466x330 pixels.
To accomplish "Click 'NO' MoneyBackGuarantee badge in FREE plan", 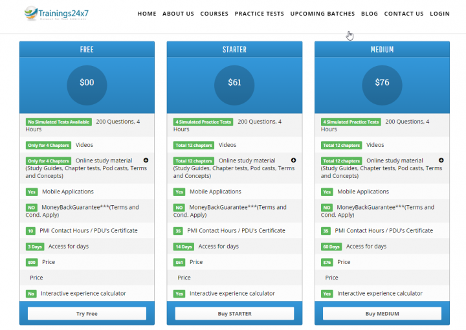I will coord(32,207).
